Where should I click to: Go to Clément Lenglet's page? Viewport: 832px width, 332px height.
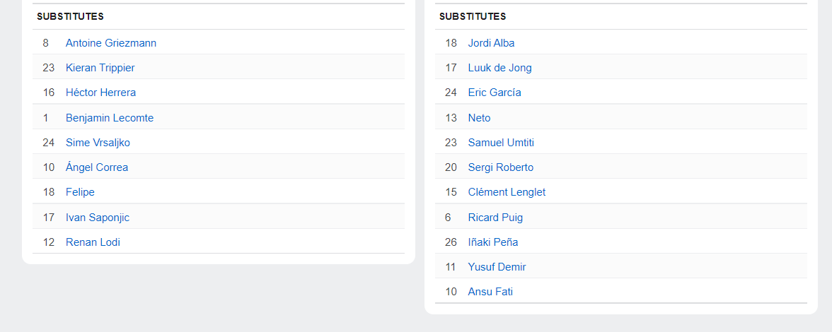click(507, 192)
